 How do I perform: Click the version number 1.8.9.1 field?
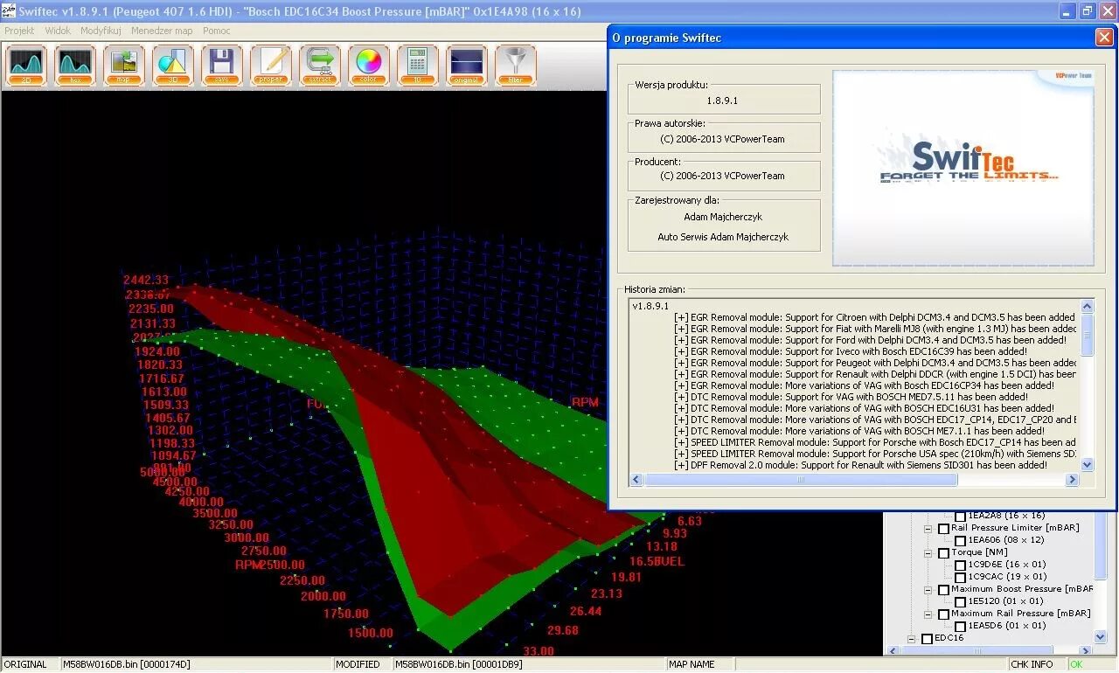point(723,101)
